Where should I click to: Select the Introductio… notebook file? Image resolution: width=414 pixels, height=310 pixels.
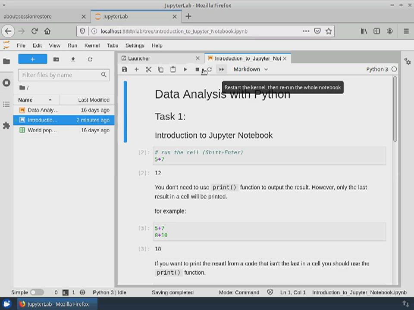click(x=64, y=120)
